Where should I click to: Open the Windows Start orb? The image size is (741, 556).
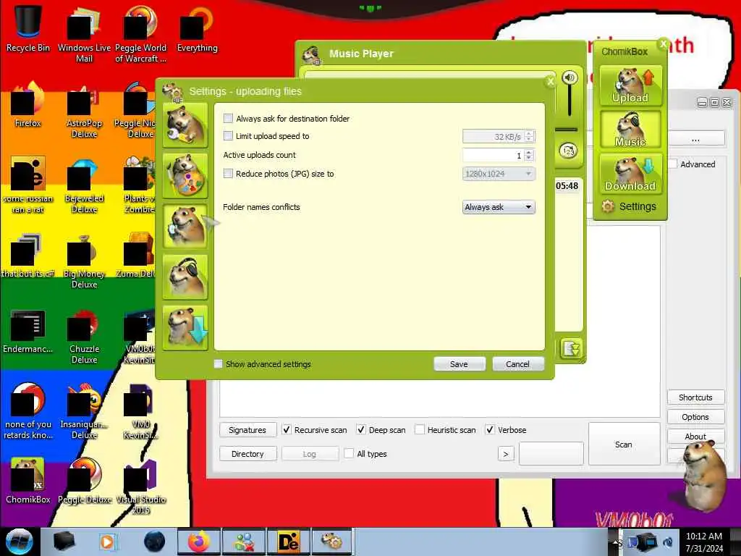point(19,542)
